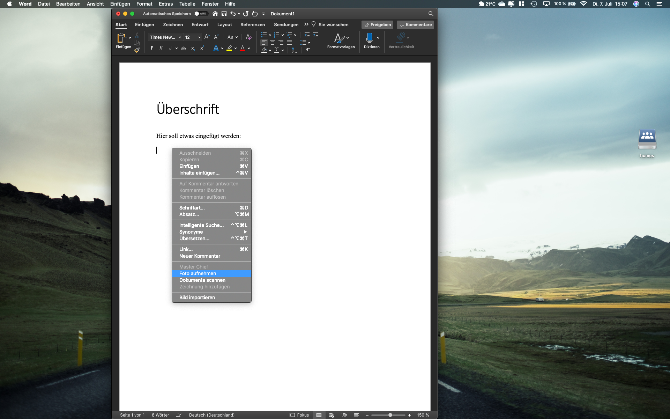Image resolution: width=670 pixels, height=419 pixels.
Task: Click the sort A-Z icon
Action: click(x=294, y=50)
